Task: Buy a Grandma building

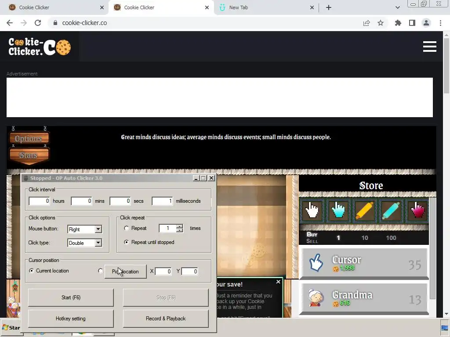Action: (363, 299)
